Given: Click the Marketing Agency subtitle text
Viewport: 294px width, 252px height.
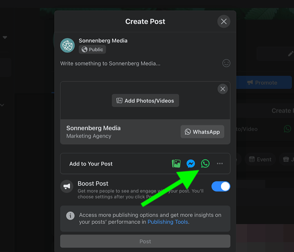Looking at the screenshot, I should pyautogui.click(x=89, y=136).
